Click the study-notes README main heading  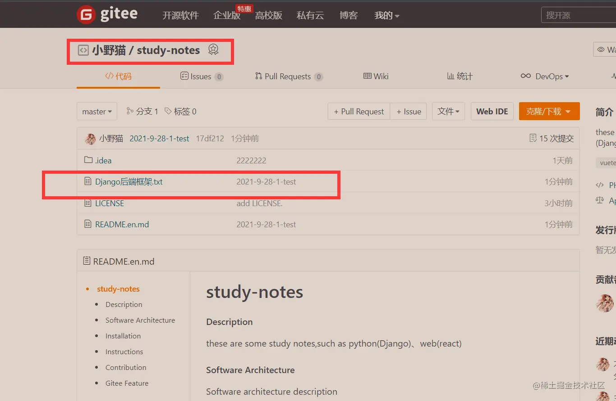[x=254, y=292]
